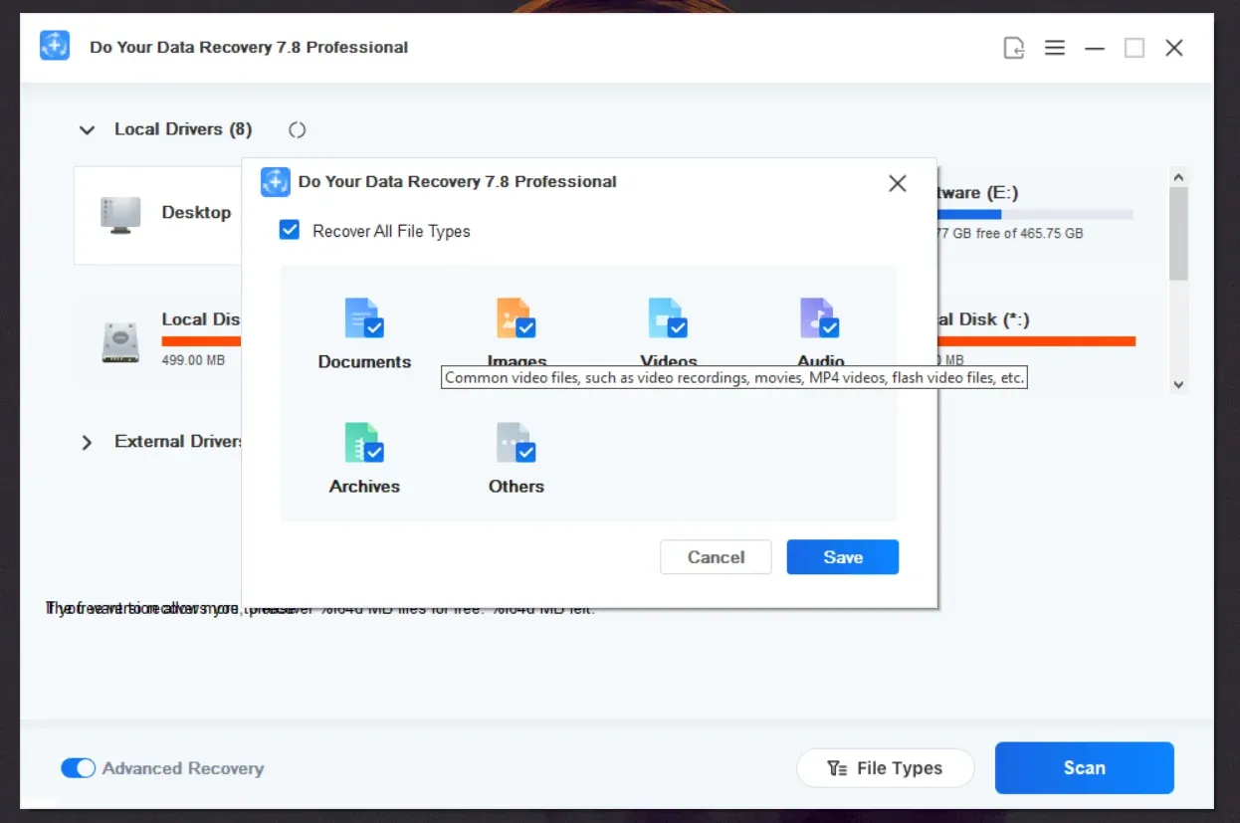Click scrollbar down arrow in drive list
This screenshot has width=1240, height=823.
coord(1179,384)
